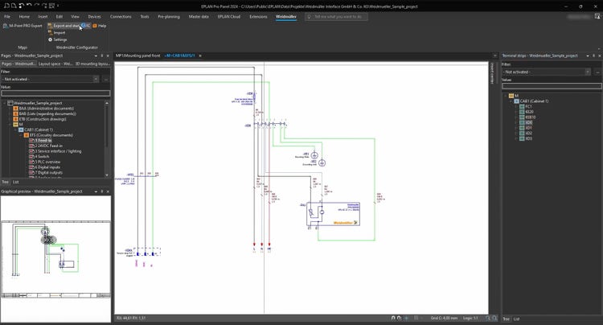
Task: Click the Value input field in Terminal strips
Action: tap(550, 86)
